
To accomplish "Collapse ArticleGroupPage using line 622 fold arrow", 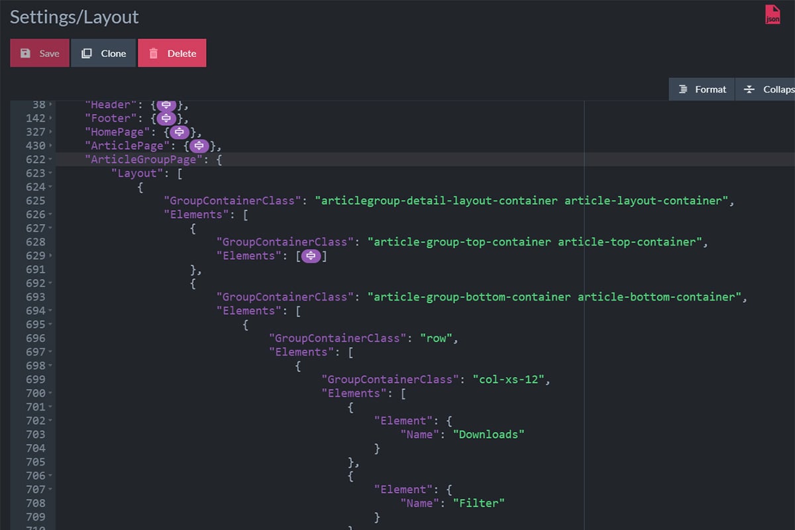I will [51, 160].
